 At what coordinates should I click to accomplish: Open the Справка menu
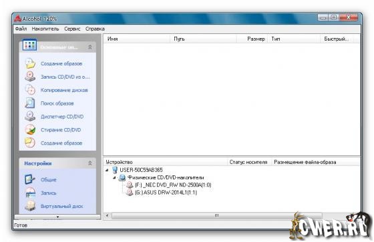point(95,29)
